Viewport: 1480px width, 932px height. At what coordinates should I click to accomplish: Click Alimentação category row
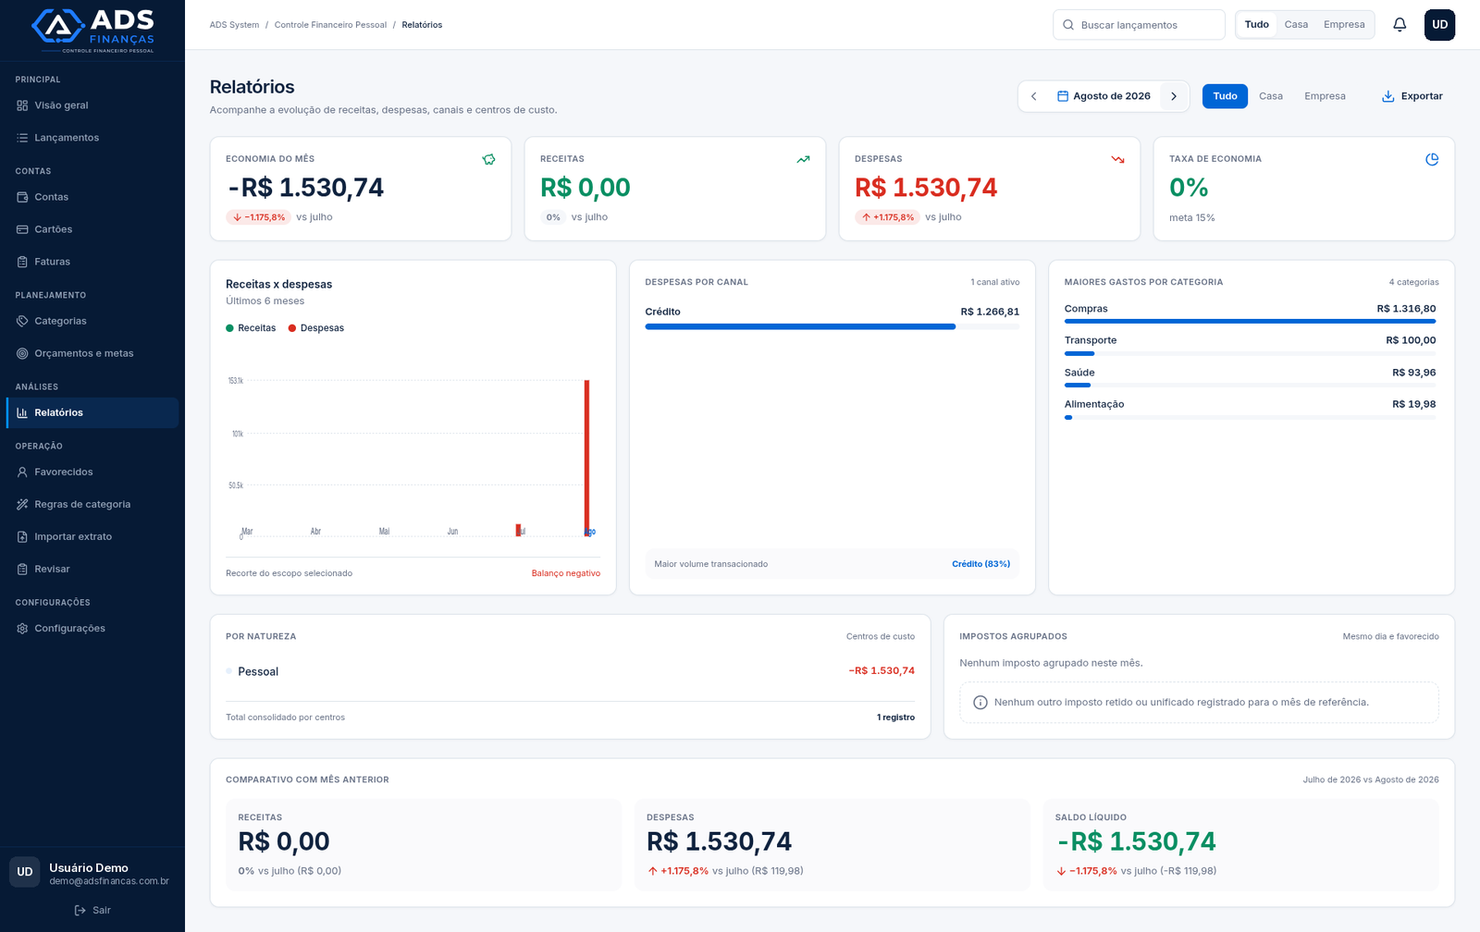[1250, 410]
